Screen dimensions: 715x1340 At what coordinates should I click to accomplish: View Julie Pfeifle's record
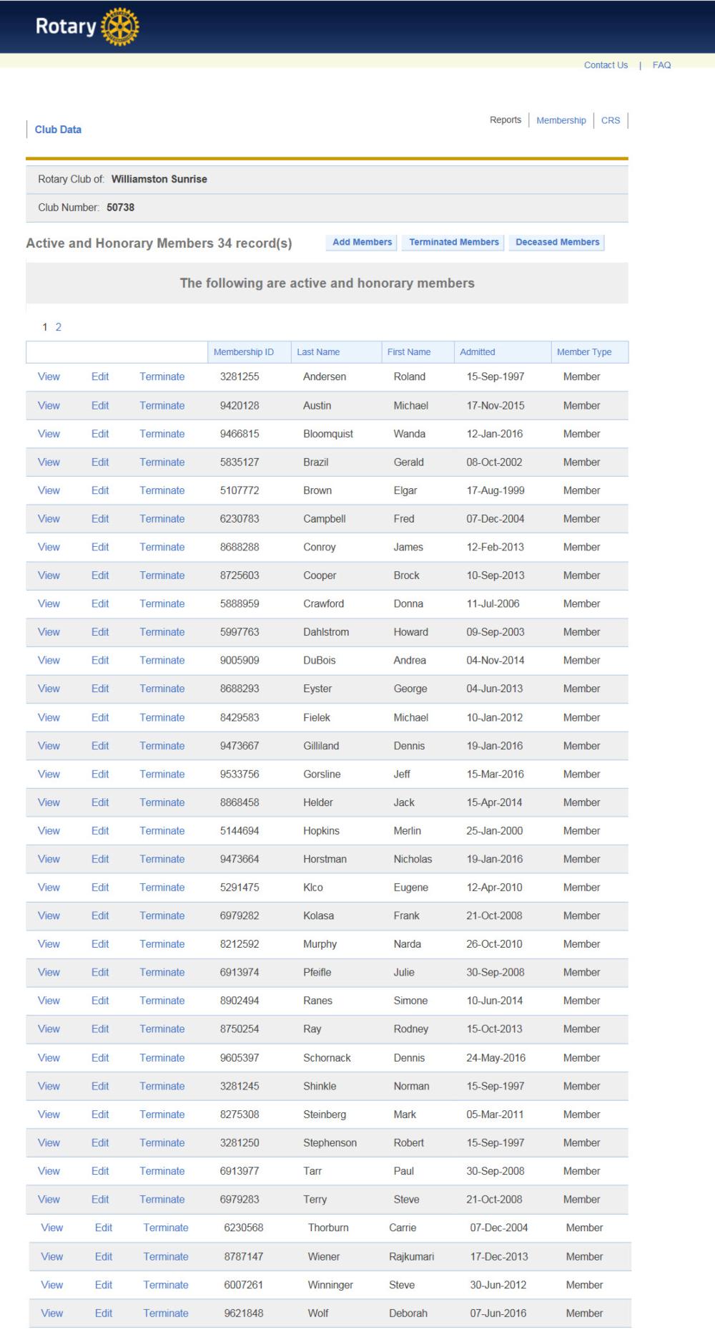click(x=49, y=972)
